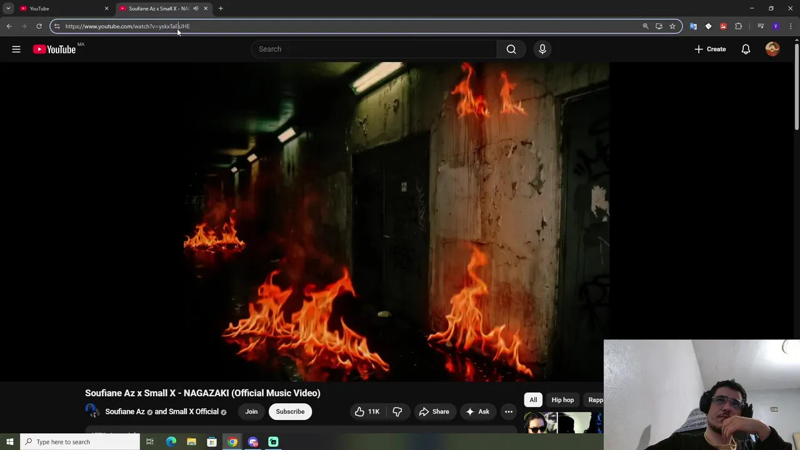Bookmark this page with the star
Viewport: 800px width, 450px height.
(672, 26)
